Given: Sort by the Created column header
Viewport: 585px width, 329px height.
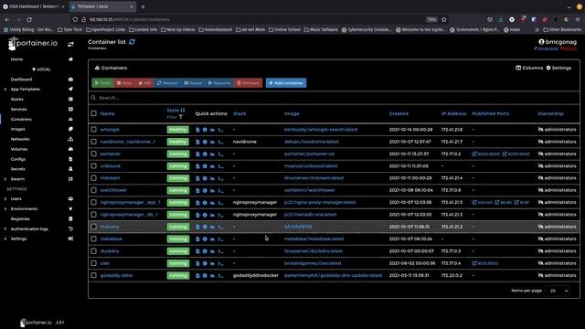Looking at the screenshot, I should [399, 113].
